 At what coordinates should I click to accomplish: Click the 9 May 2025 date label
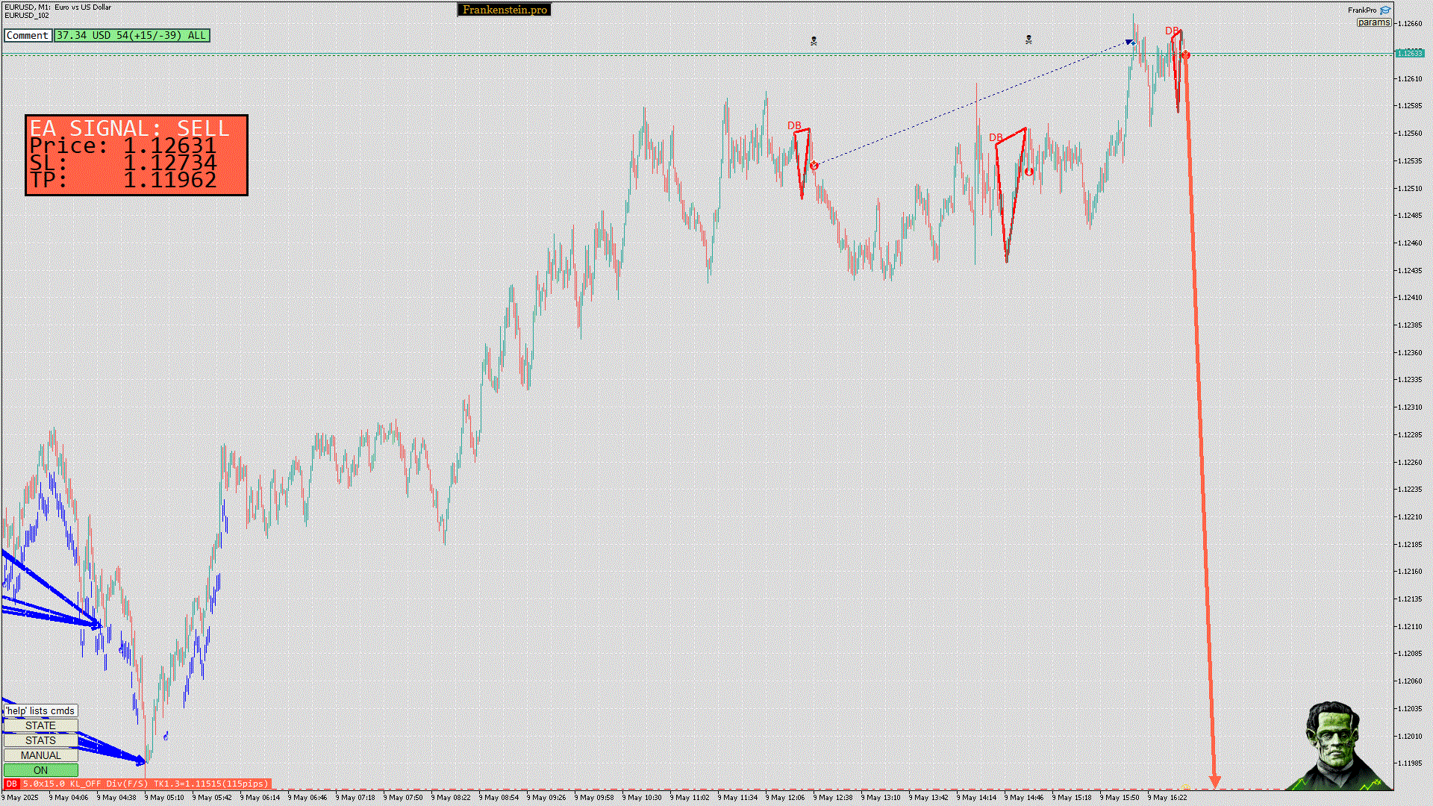tap(20, 797)
